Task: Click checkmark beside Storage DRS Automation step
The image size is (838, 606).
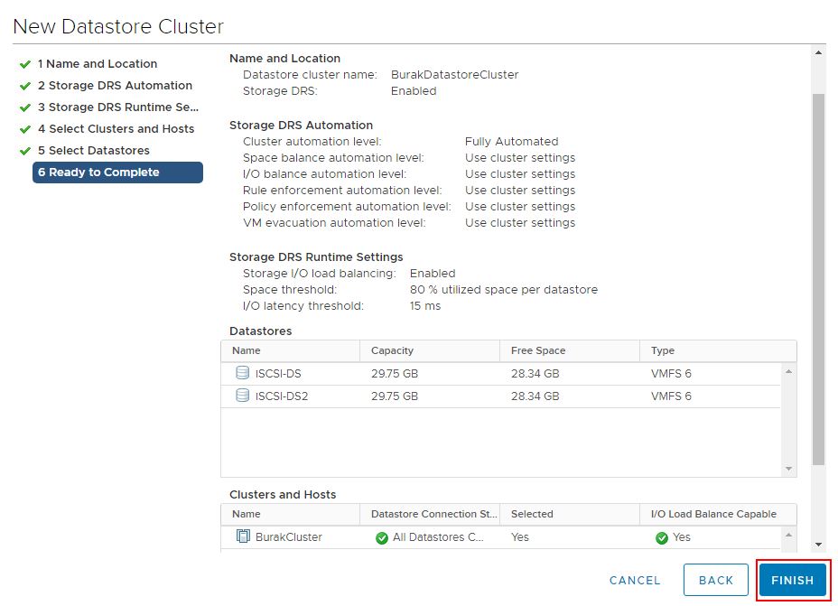Action: (x=25, y=86)
